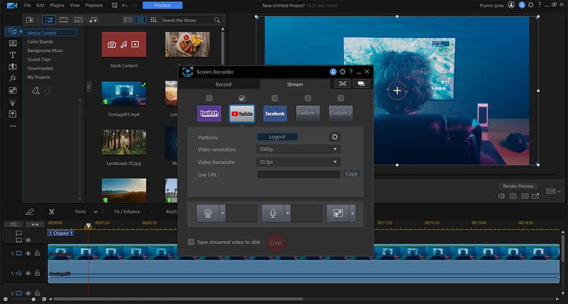Click the split scissors tool above timeline

51,211
